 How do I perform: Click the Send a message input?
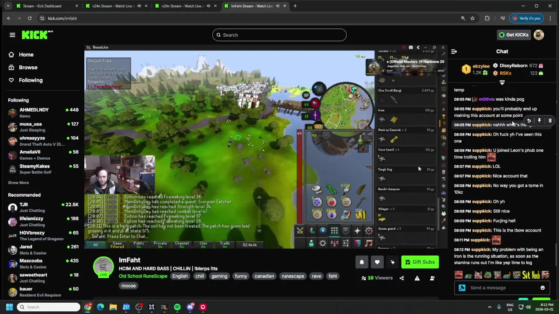coord(502,288)
